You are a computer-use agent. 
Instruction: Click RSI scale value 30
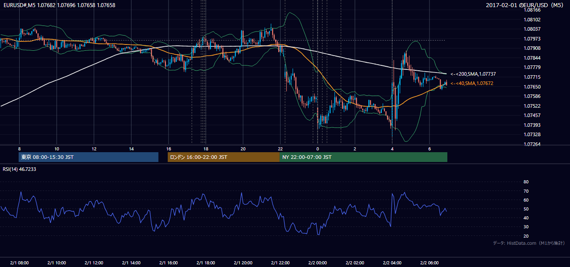pos(526,227)
